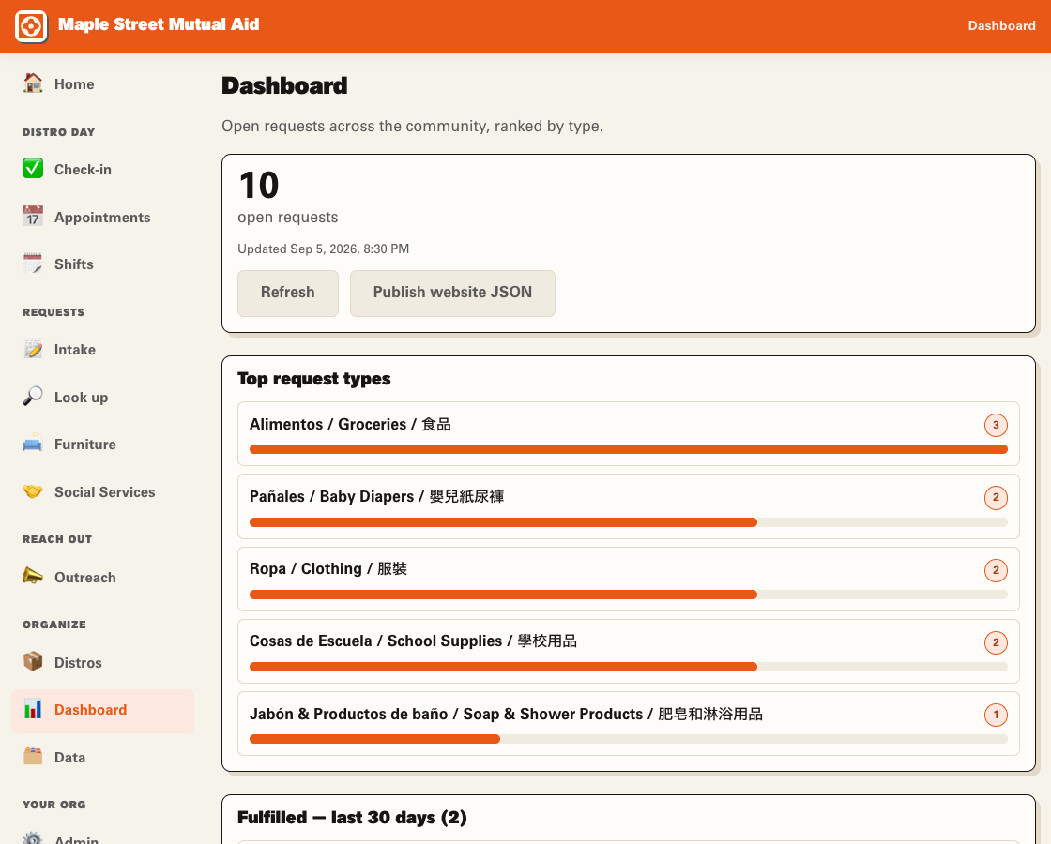This screenshot has width=1051, height=844.
Task: Click the Dashboard link in top header
Action: (1001, 25)
